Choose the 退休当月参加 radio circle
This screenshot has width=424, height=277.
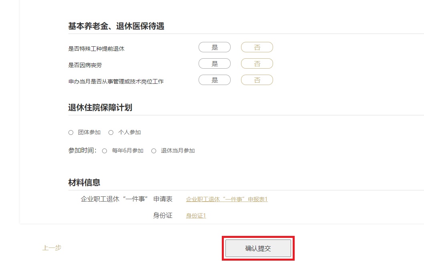tap(154, 151)
